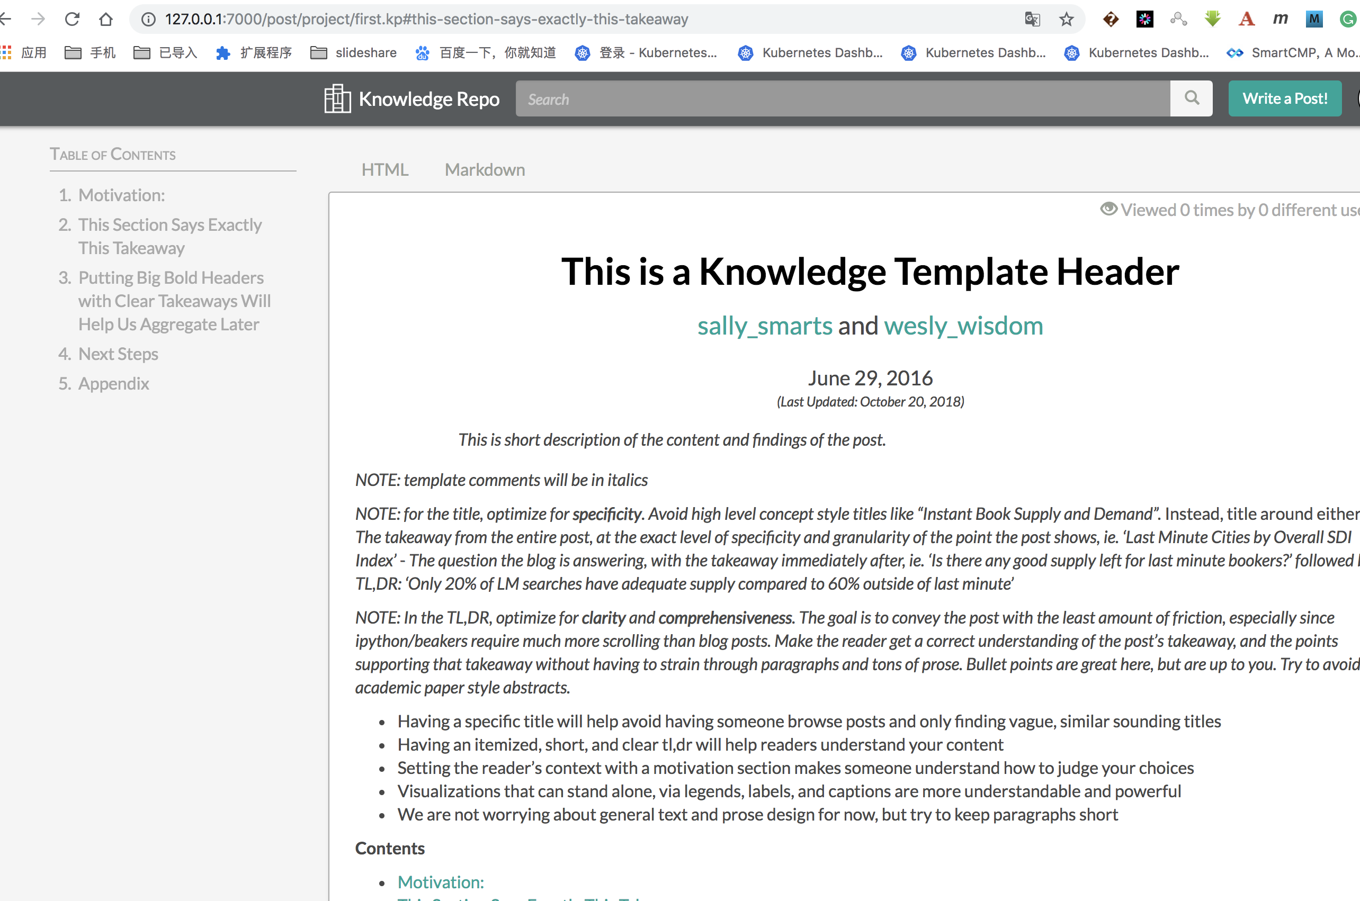This screenshot has width=1360, height=901.
Task: Switch to the HTML tab
Action: pos(384,169)
